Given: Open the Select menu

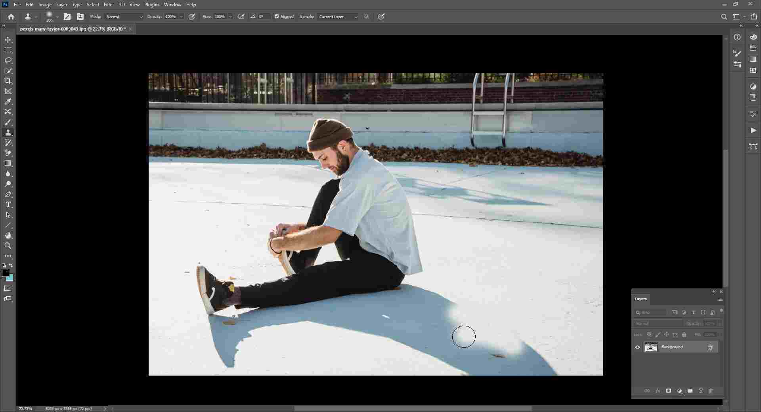Looking at the screenshot, I should pyautogui.click(x=93, y=5).
